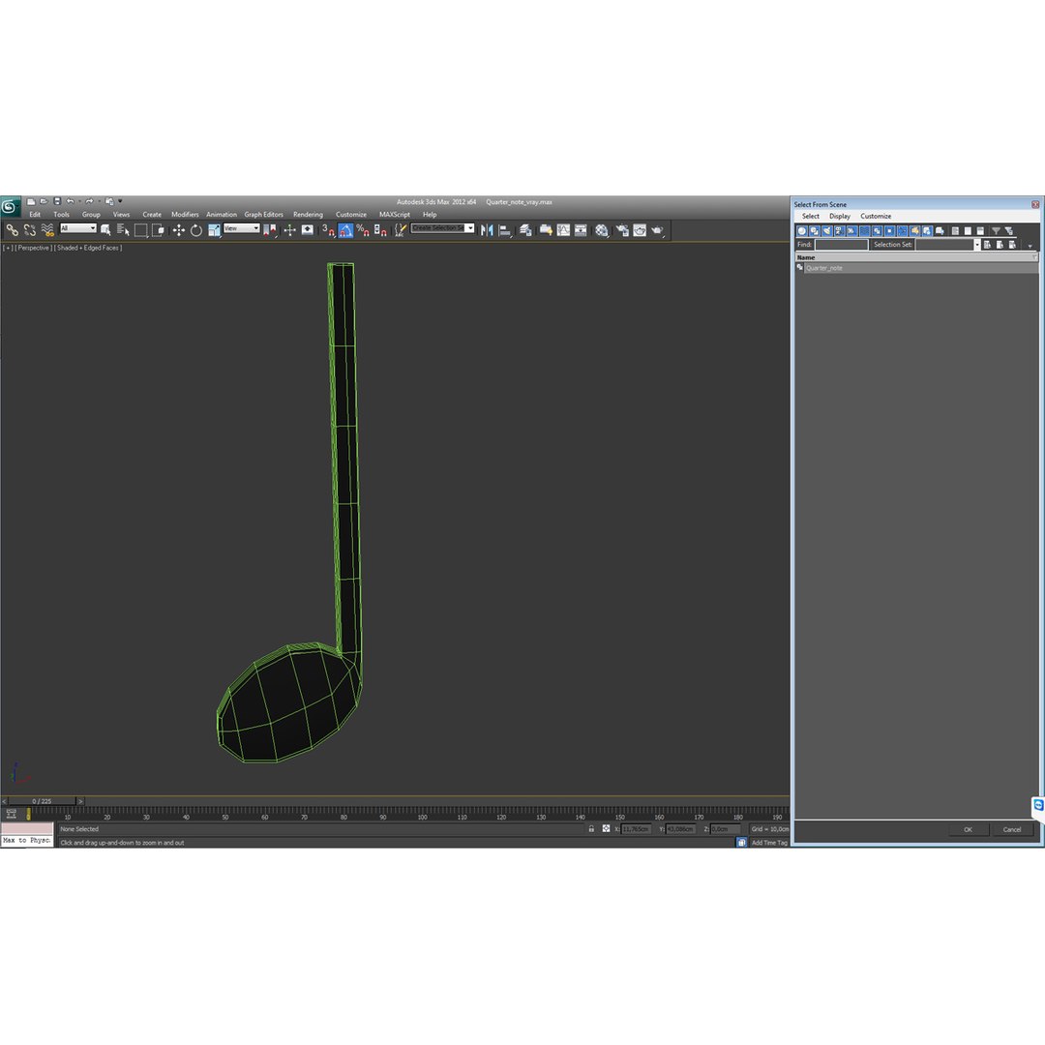Open the reference coordinate View dropdown
1045x1045 pixels.
click(241, 228)
